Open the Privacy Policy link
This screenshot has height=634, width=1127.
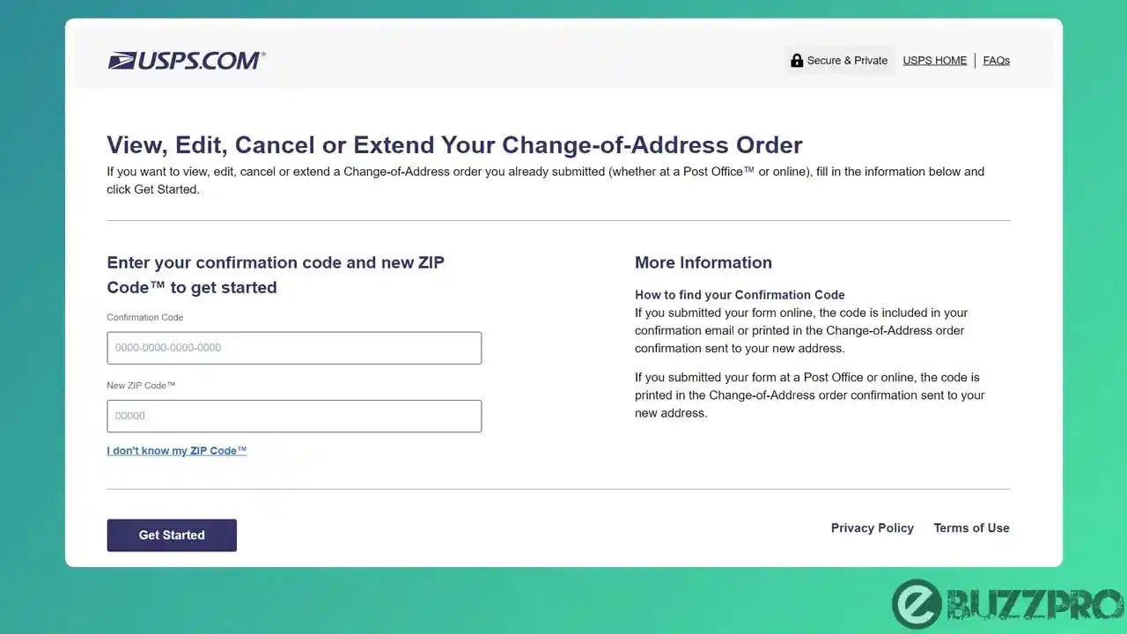click(x=872, y=527)
